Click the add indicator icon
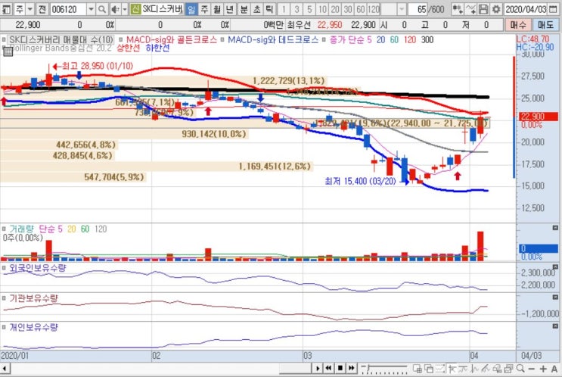This screenshot has width=562, height=377. (457, 9)
